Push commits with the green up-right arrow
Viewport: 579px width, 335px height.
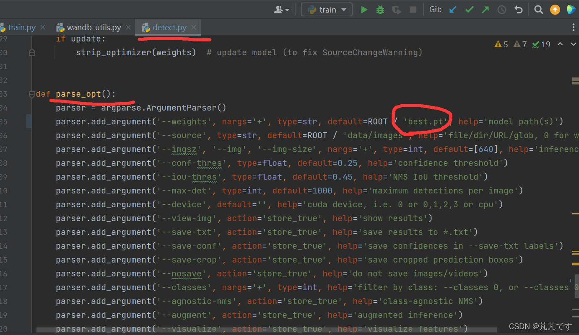point(486,10)
